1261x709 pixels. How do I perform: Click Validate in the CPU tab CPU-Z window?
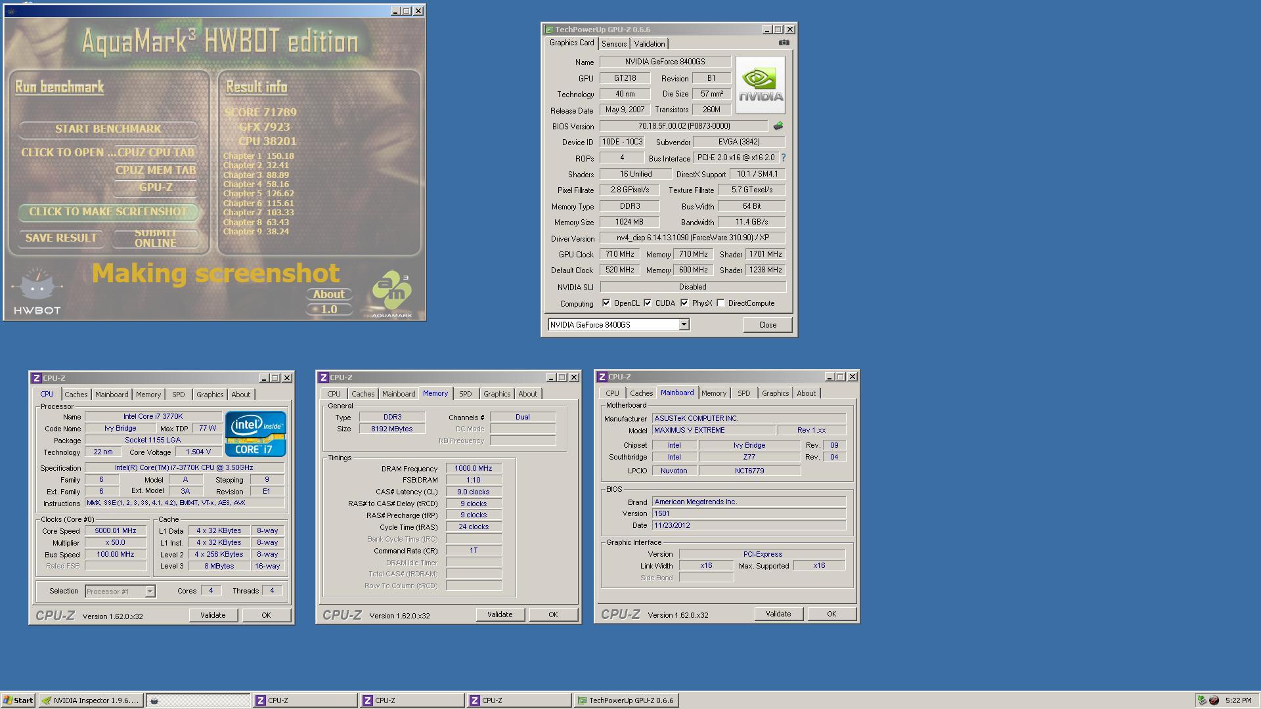point(213,615)
